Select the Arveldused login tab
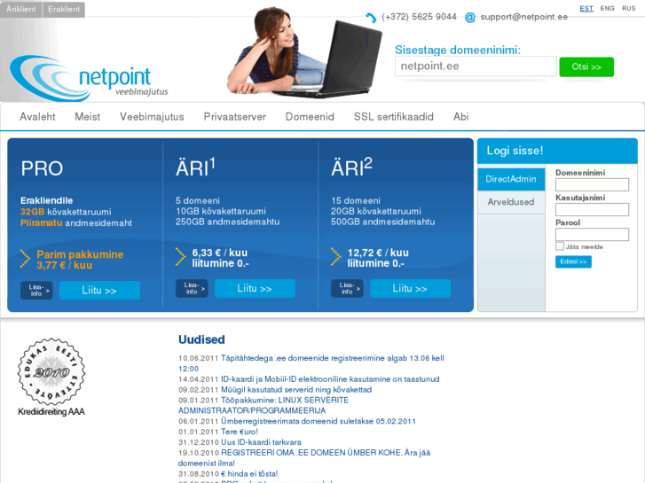The height and width of the screenshot is (483, 645). click(x=511, y=202)
